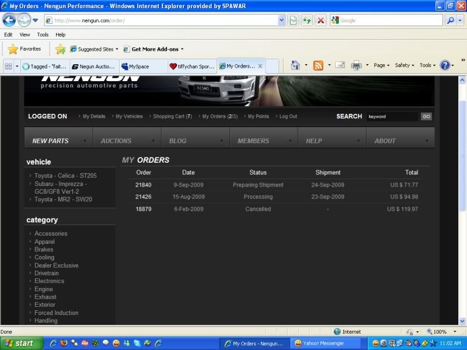
Task: Open the Safety command bar menu
Action: 404,65
